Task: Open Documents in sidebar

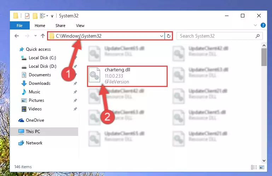Action: pyautogui.click(x=36, y=75)
